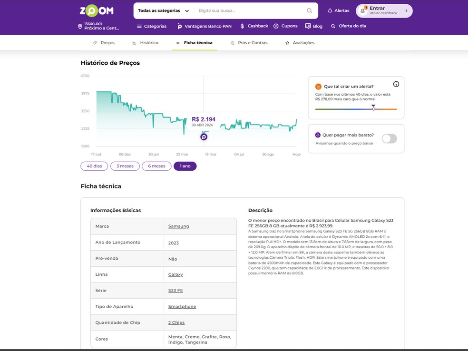
Task: Open Cashback dollar icon link
Action: [x=243, y=26]
